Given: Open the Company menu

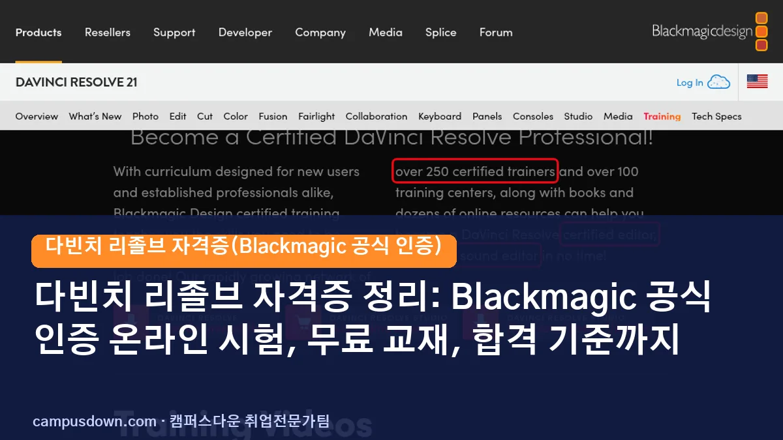Looking at the screenshot, I should click(x=320, y=32).
